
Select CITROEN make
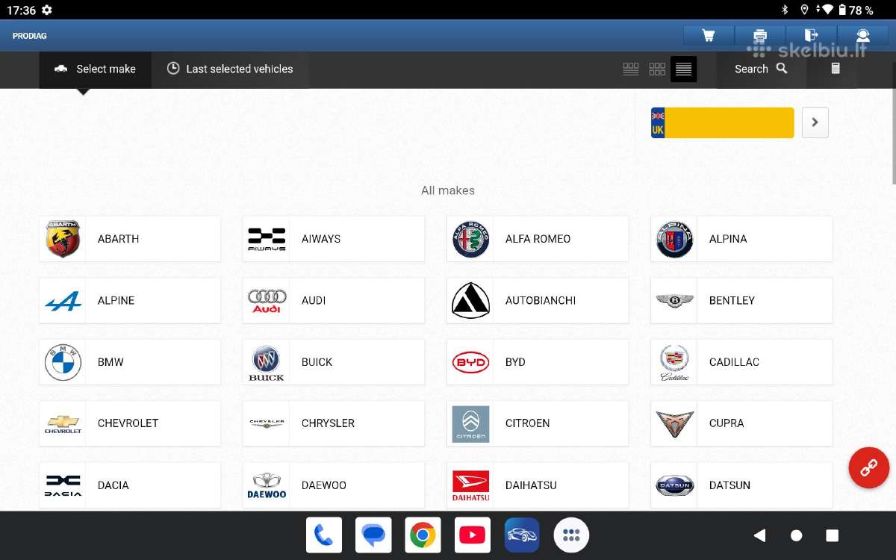538,423
